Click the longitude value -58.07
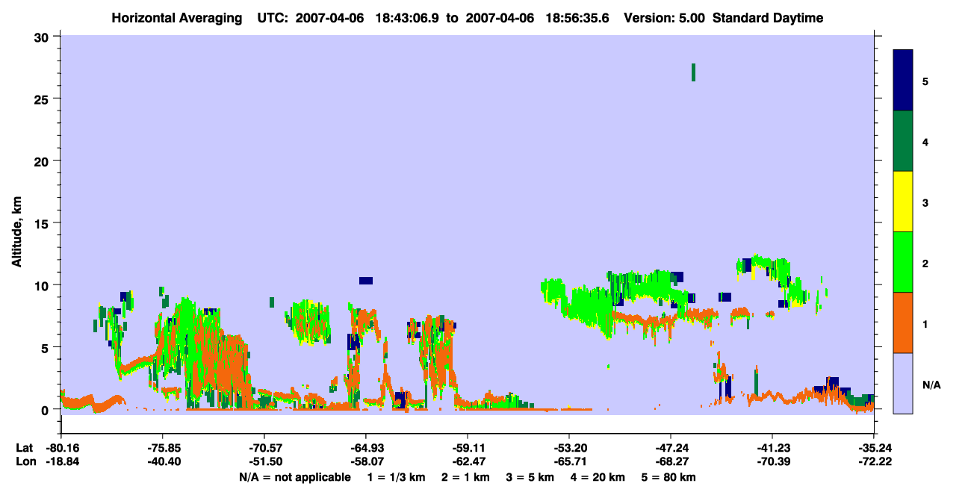Image resolution: width=971 pixels, height=498 pixels. pos(366,462)
